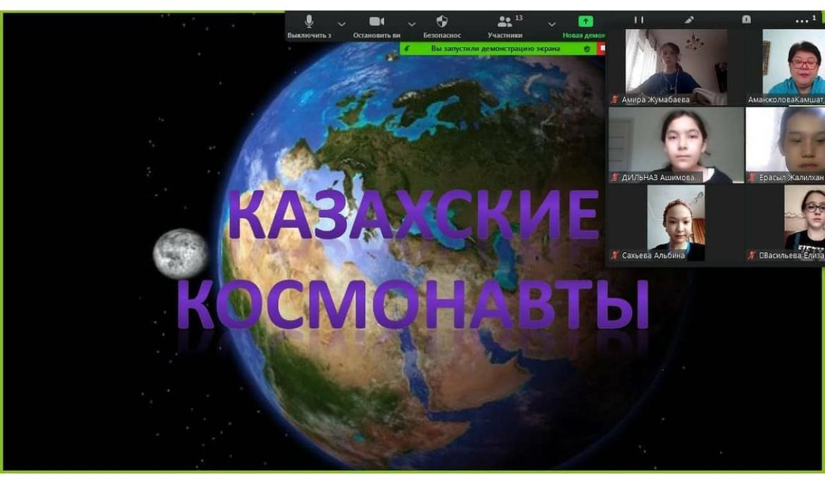Open the Participants list icon
The height and width of the screenshot is (482, 825).
click(x=505, y=22)
